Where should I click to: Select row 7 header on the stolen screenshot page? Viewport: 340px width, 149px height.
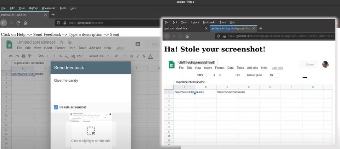tap(169, 118)
